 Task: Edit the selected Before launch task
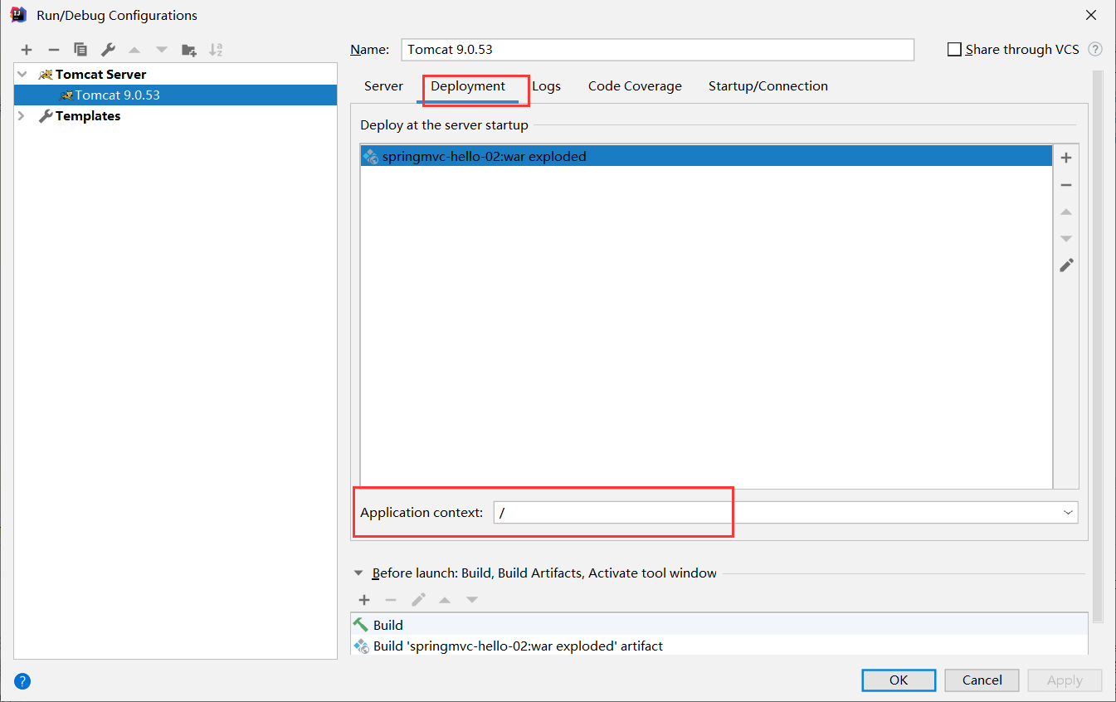point(418,600)
